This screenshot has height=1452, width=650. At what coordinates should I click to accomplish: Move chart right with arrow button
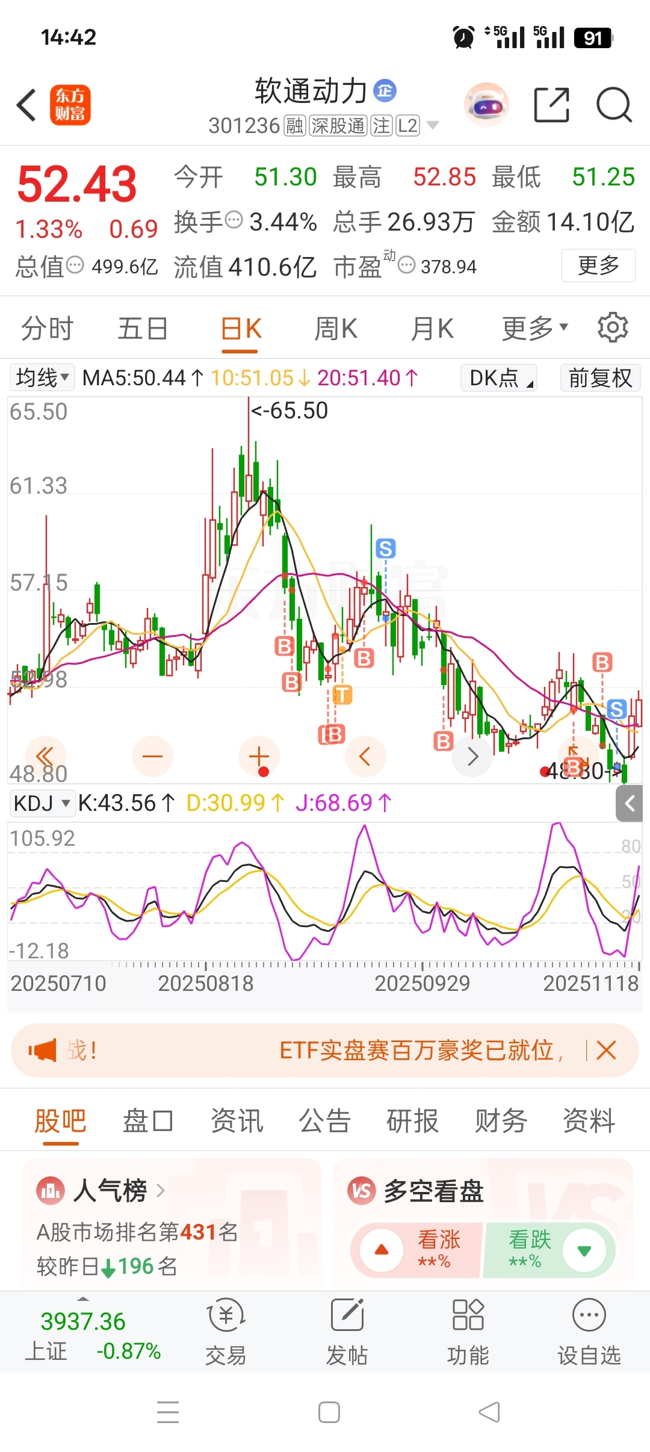click(x=472, y=756)
